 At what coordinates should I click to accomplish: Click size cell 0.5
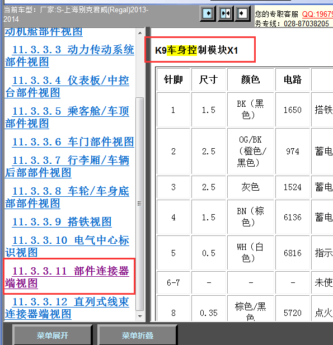click(209, 253)
